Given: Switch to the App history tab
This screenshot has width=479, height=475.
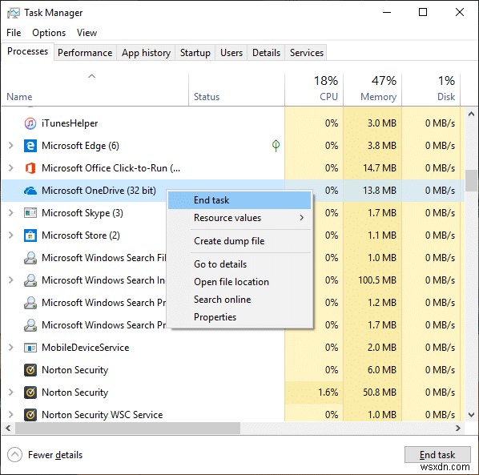Looking at the screenshot, I should coord(146,53).
